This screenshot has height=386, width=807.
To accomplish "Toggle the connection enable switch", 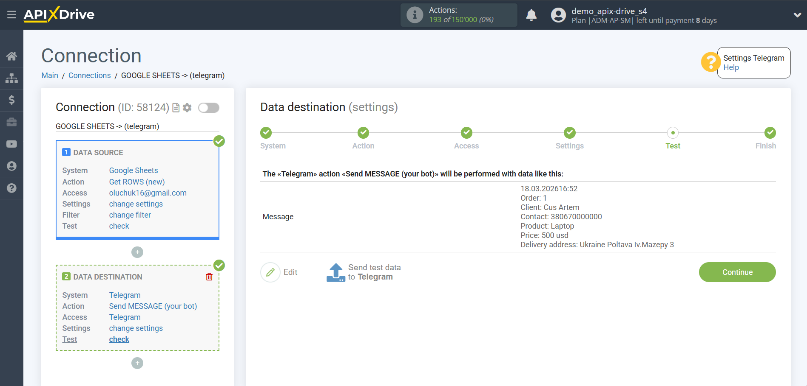I will point(209,108).
